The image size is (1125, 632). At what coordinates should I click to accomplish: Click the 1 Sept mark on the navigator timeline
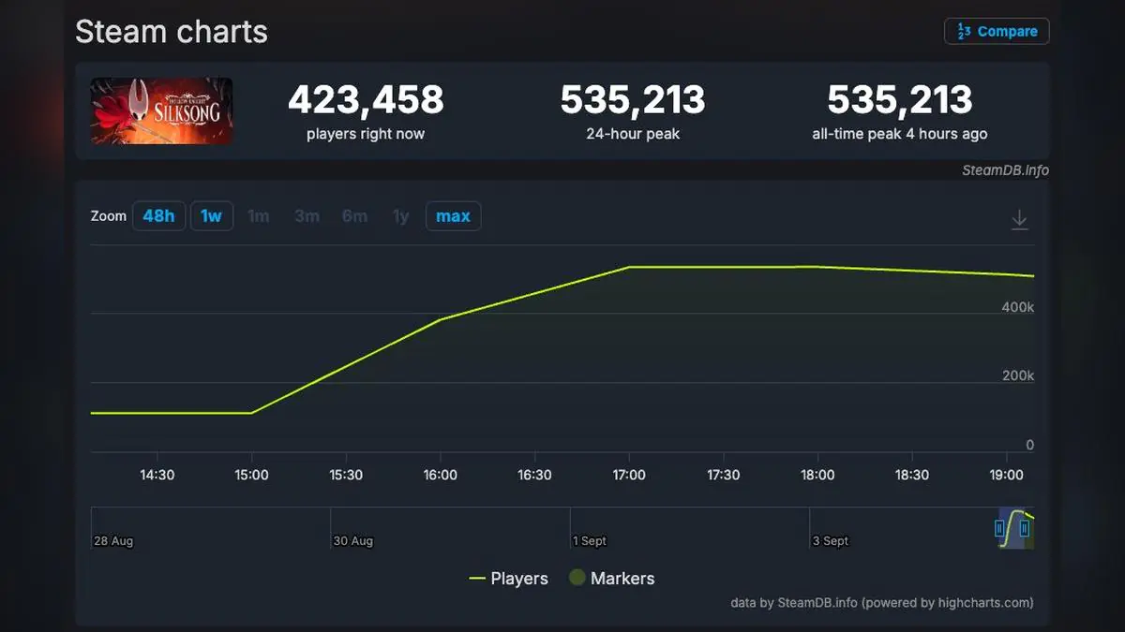click(x=589, y=540)
